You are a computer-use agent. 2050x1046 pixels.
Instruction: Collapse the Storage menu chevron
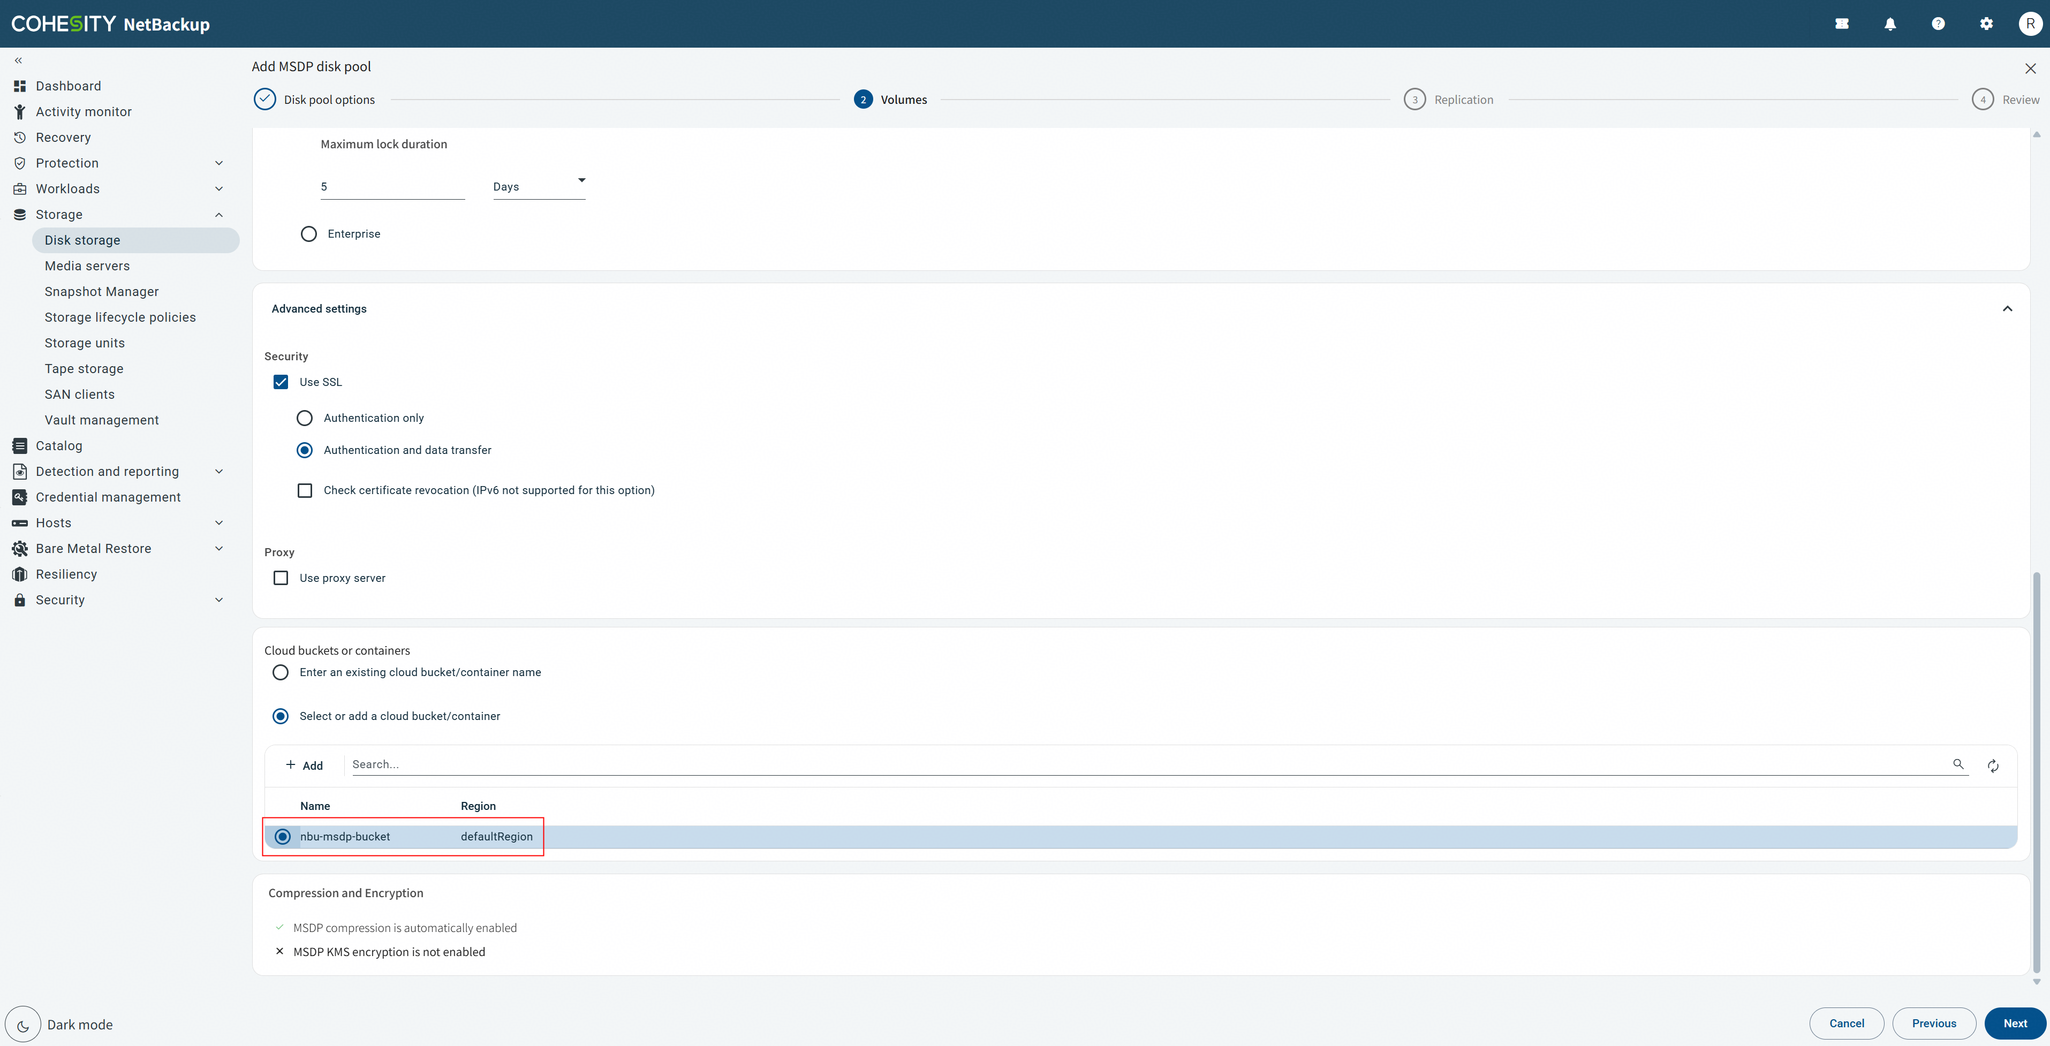(219, 215)
